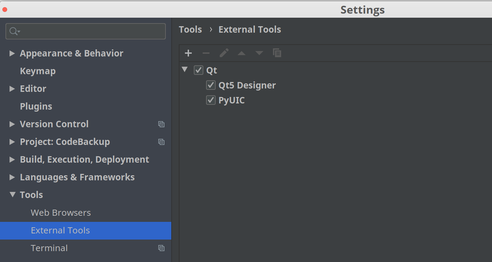Expand Build, Execution, Deployment
The height and width of the screenshot is (262, 492).
pos(12,159)
